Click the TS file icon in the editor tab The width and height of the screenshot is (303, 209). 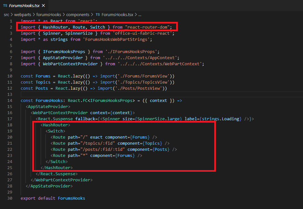pos(5,6)
